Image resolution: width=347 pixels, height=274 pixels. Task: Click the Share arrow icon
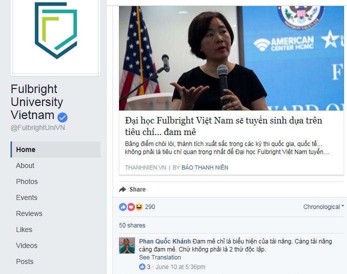[x=122, y=189]
